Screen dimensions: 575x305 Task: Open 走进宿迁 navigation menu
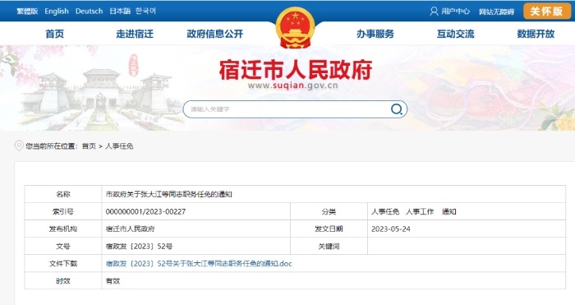[135, 35]
